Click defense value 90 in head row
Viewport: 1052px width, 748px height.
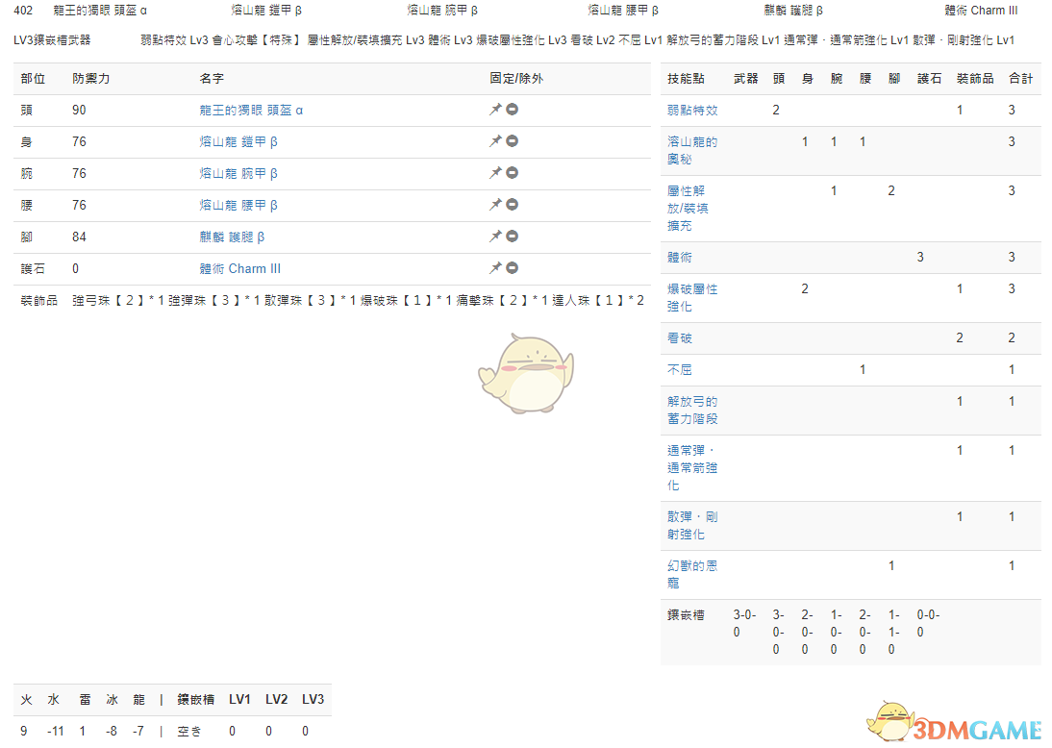79,110
